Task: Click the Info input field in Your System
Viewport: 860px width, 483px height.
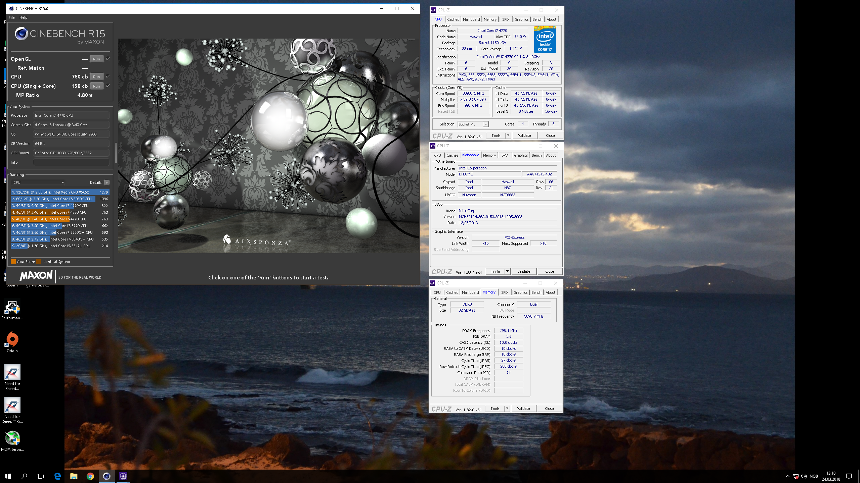Action: click(x=71, y=162)
